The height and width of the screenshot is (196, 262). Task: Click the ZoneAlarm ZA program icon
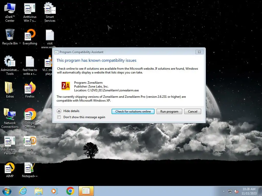(66, 86)
